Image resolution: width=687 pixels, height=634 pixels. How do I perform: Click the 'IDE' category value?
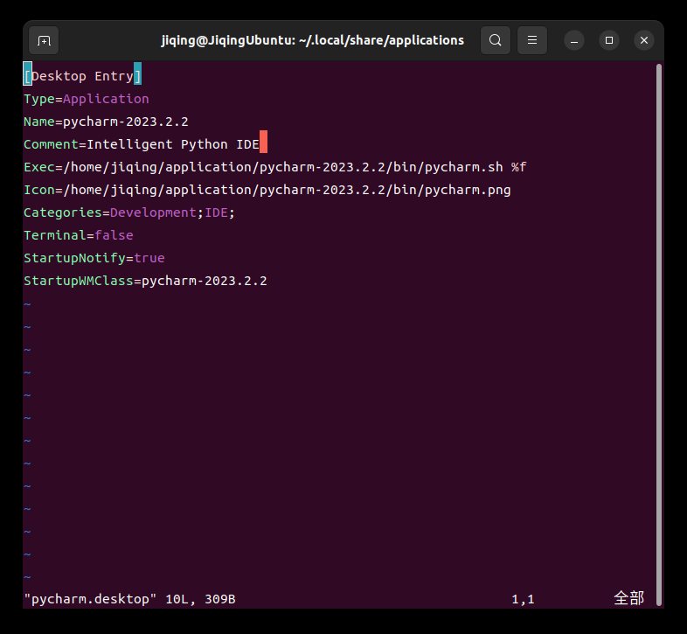217,212
